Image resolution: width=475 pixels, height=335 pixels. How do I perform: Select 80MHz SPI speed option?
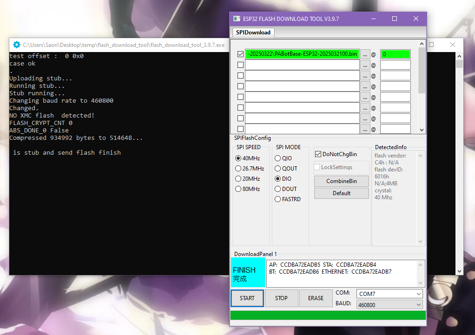(x=238, y=189)
